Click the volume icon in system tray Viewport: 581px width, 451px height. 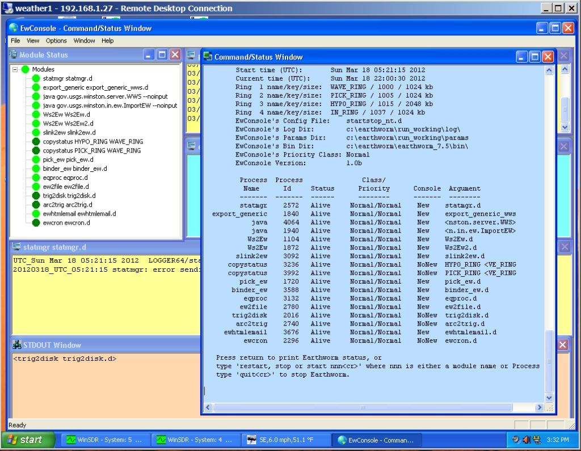526,440
